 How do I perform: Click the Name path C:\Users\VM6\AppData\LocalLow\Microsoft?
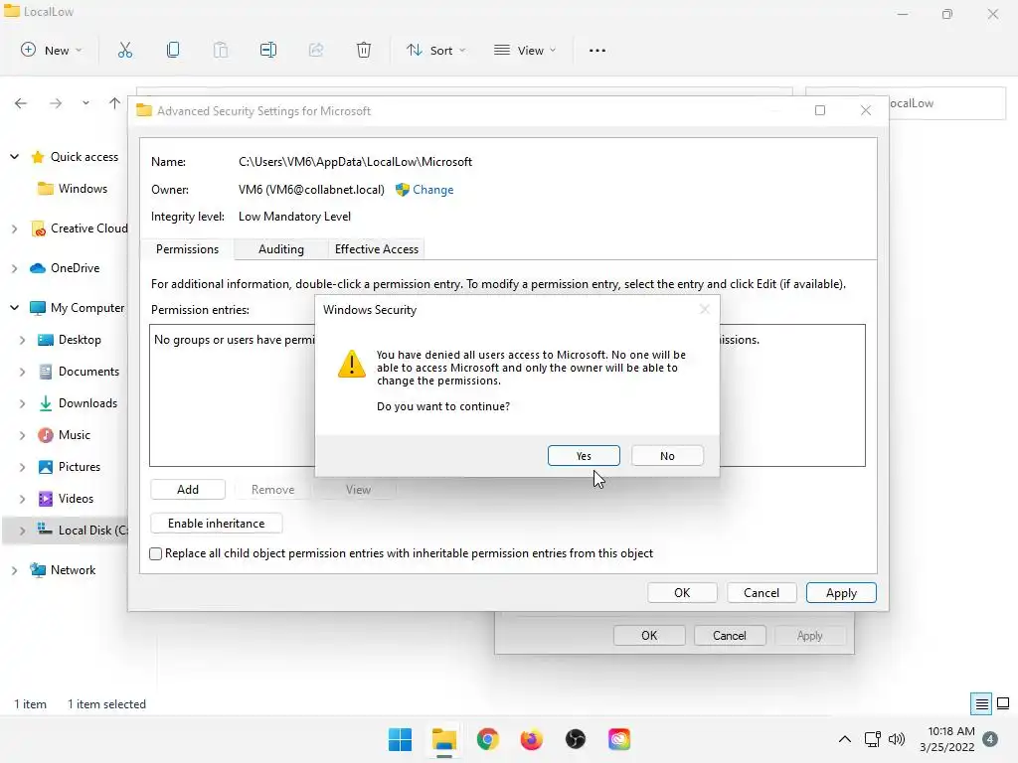click(355, 162)
